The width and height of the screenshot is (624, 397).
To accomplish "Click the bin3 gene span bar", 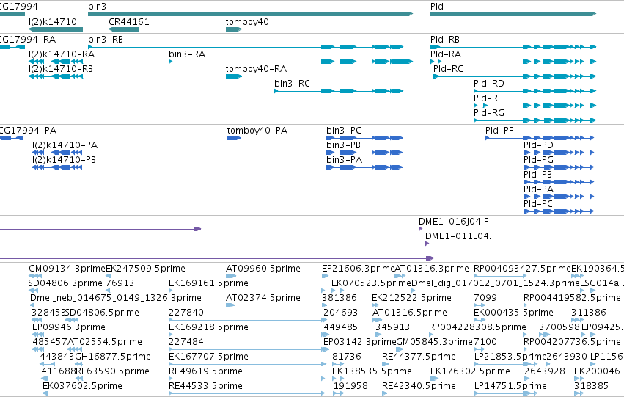I will tap(250, 14).
